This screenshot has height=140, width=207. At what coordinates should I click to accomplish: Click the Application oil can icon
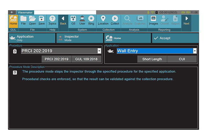coord(111,51)
